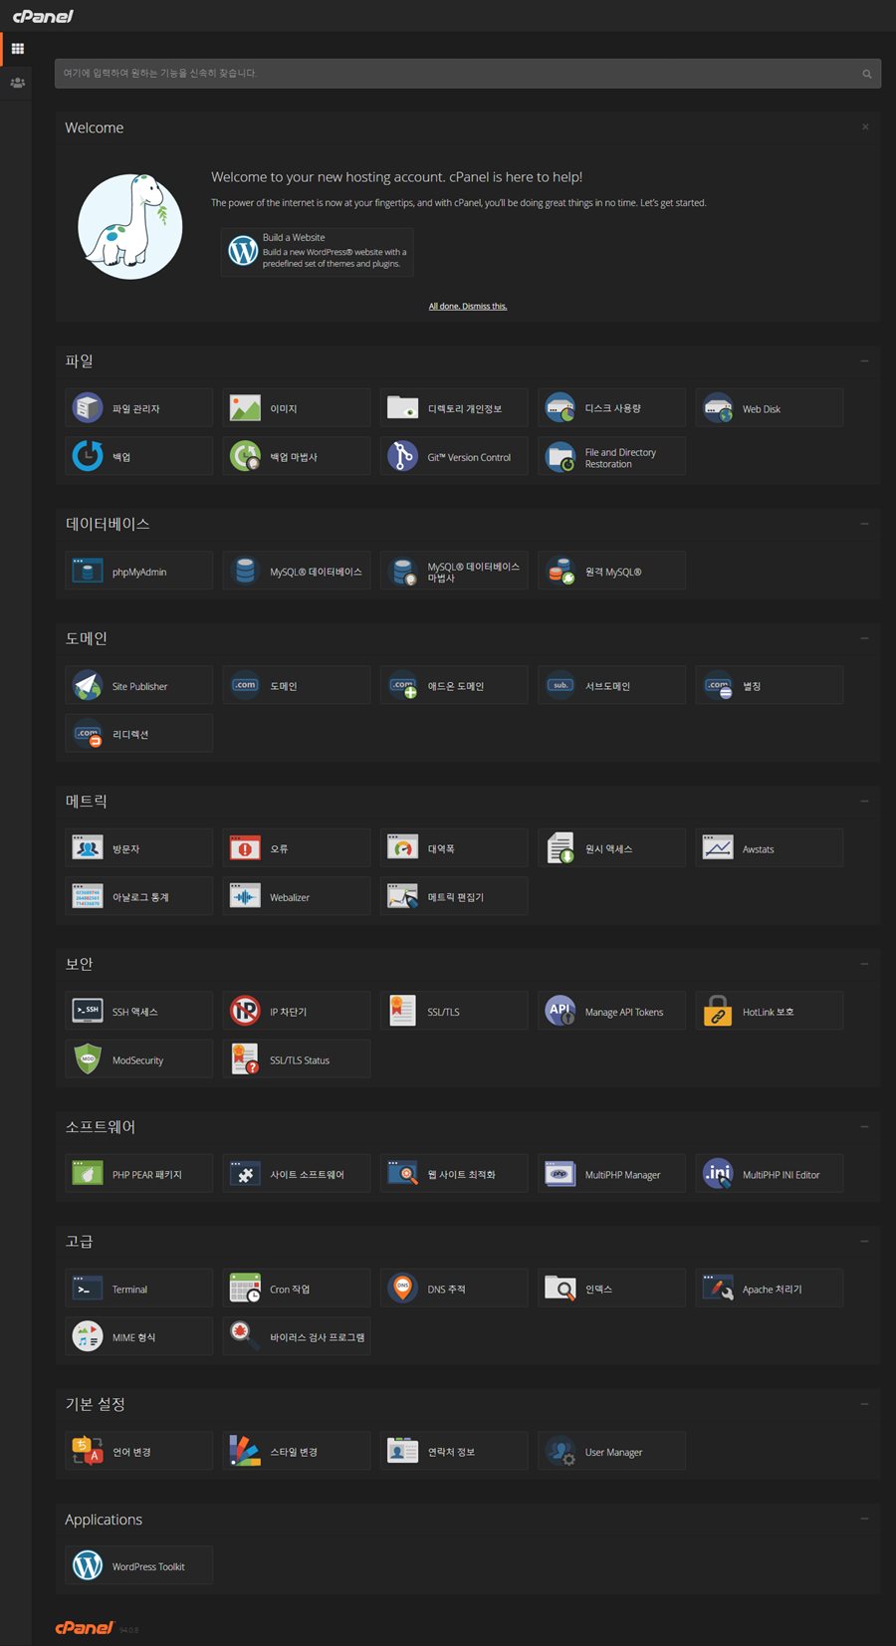
Task: Click the cPanel logo at top
Action: point(43,16)
